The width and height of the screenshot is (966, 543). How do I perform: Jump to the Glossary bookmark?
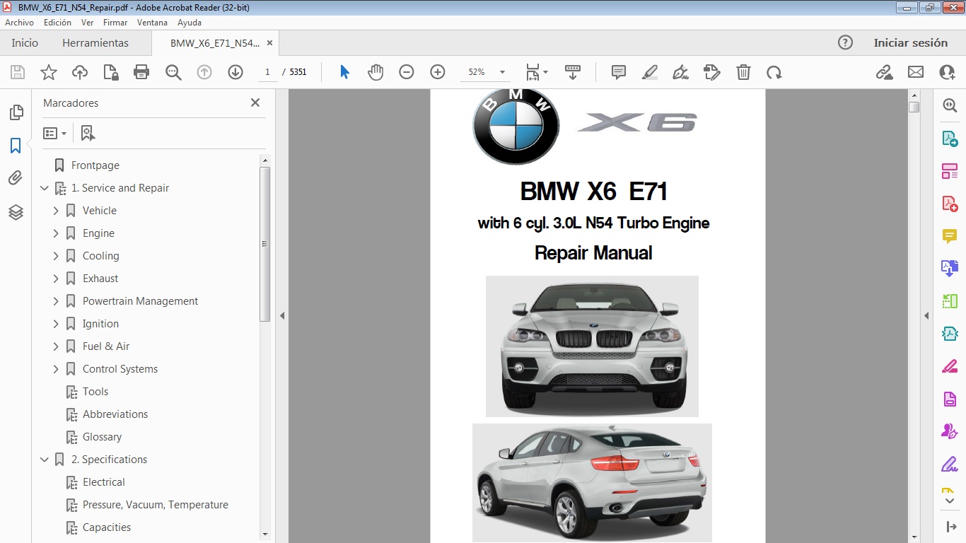(102, 437)
